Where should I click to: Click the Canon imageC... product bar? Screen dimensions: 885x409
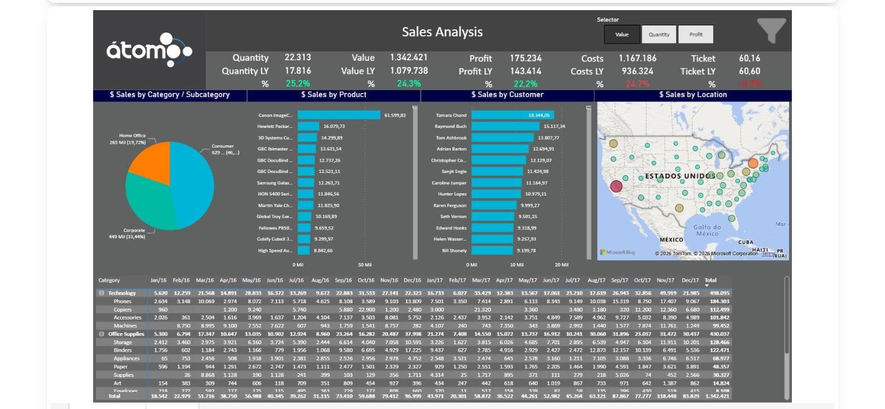coord(339,115)
